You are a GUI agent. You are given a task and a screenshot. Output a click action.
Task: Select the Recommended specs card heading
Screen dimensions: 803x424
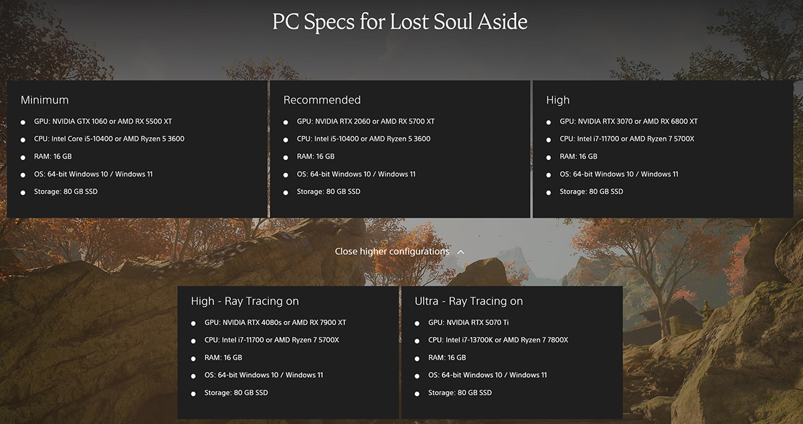[322, 100]
